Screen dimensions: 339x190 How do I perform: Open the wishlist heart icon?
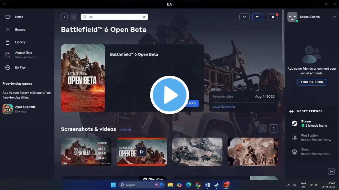point(244,17)
